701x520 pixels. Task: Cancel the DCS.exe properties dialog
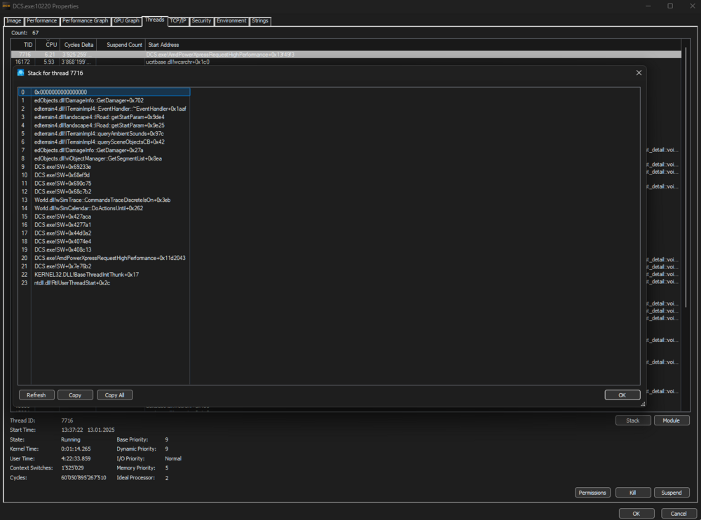(x=679, y=513)
